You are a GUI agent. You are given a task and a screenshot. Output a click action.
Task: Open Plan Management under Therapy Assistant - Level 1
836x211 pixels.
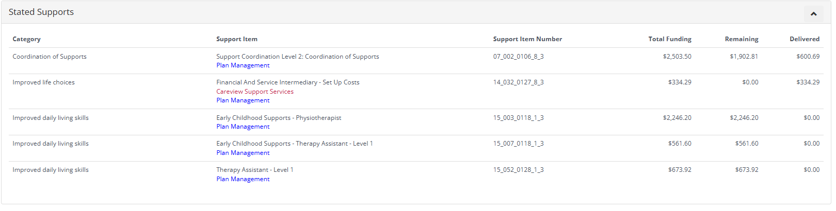point(243,179)
